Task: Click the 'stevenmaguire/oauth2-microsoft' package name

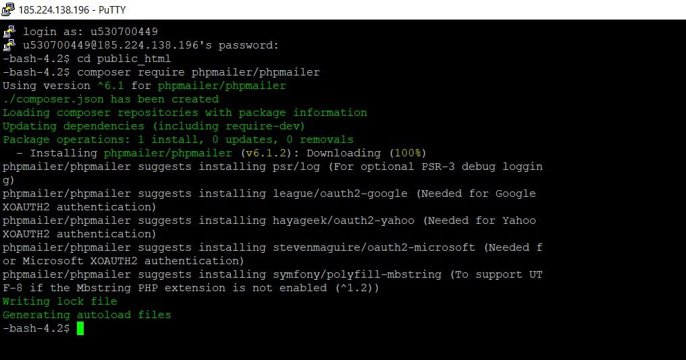Action: 374,247
